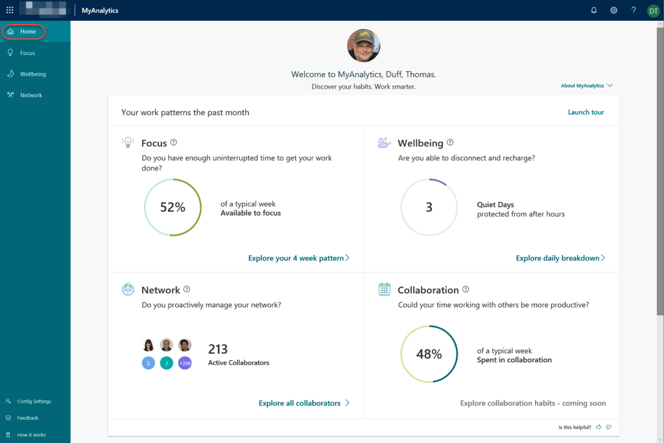Select Focus in the left sidebar

(27, 53)
